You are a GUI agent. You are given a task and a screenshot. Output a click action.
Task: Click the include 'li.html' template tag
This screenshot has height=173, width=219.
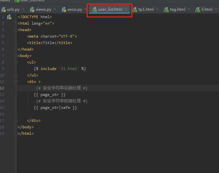(x=60, y=69)
